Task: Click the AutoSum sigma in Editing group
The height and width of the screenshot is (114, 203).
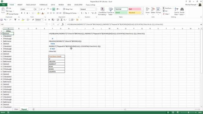Action: [164, 8]
